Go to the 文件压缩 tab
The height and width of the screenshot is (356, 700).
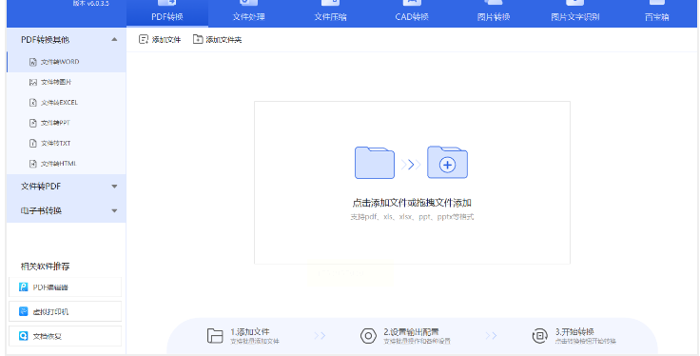pyautogui.click(x=330, y=13)
